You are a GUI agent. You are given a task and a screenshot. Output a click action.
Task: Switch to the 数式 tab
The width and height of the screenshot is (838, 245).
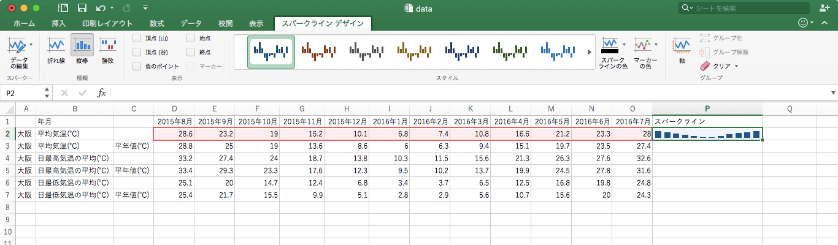coord(156,24)
